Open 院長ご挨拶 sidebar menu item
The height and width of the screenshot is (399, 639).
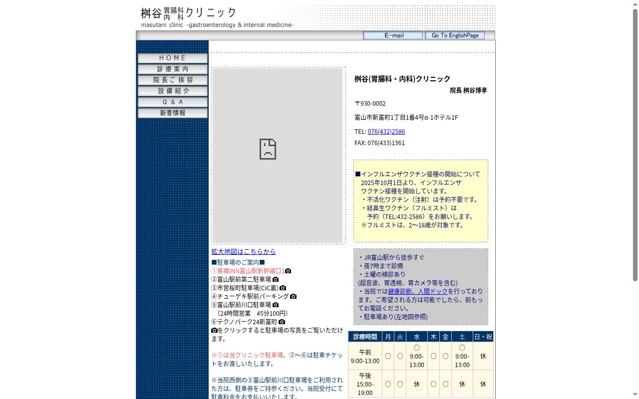point(173,80)
